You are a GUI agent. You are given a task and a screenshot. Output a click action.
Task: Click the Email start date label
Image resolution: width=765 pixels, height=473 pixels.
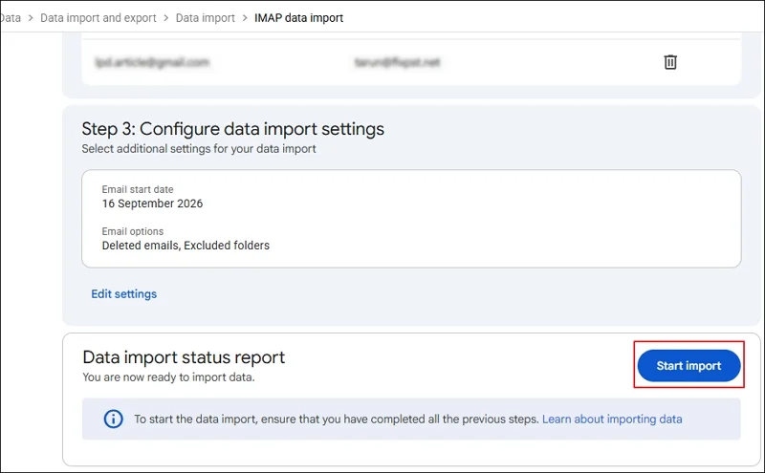point(138,189)
